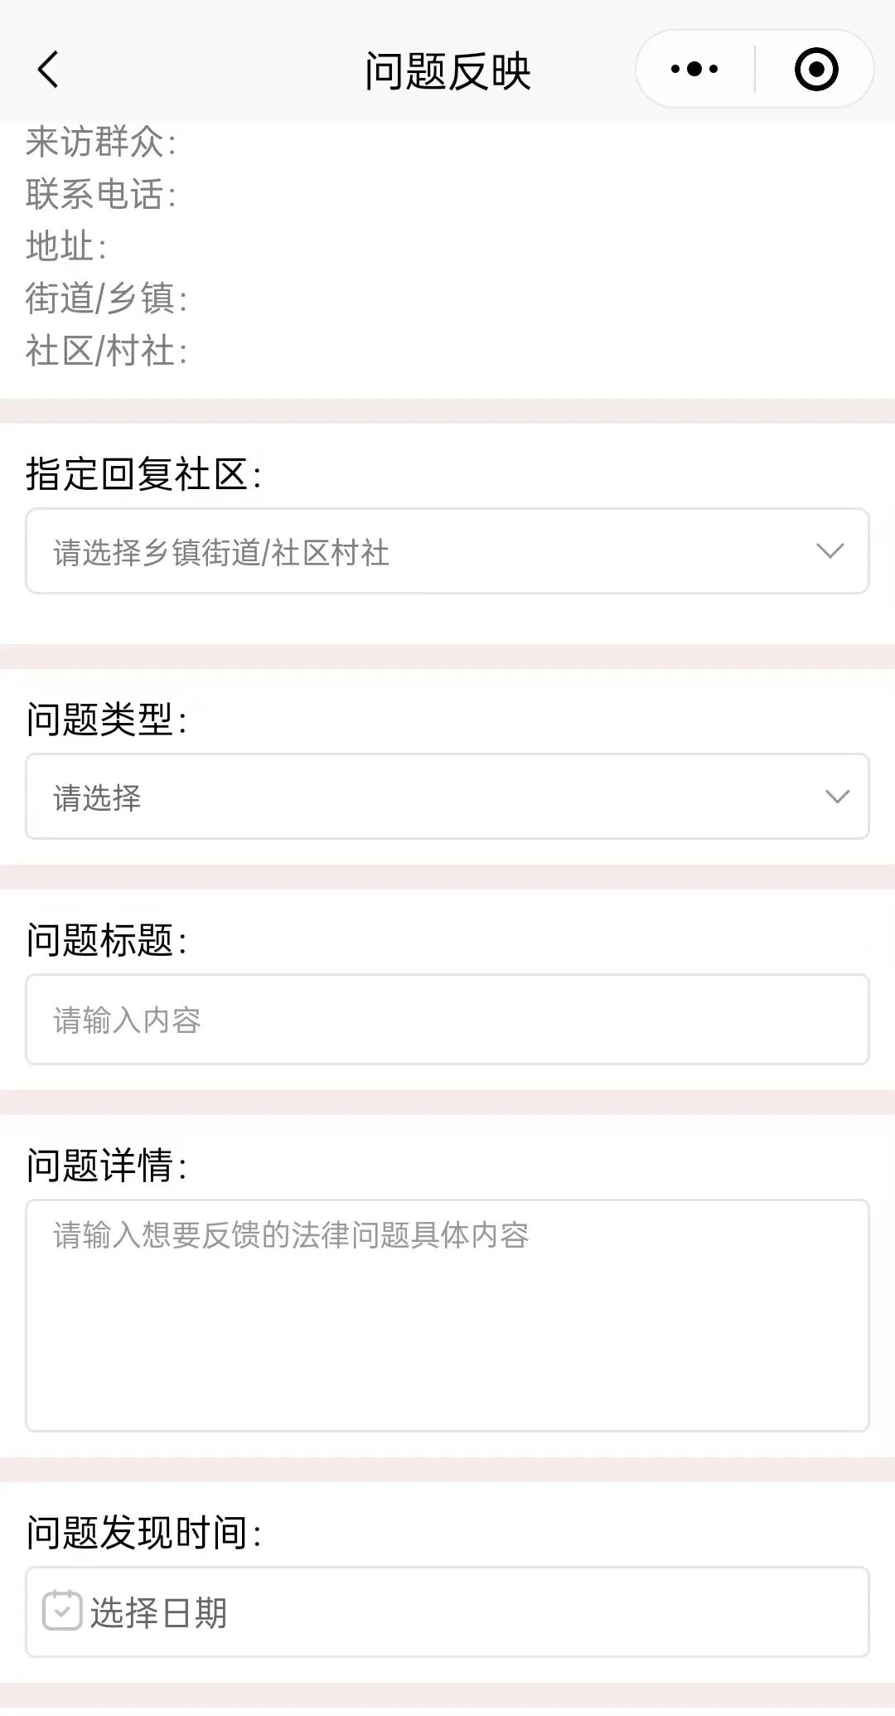Tap the 问题发现时间 section label
The image size is (895, 1716).
144,1533
